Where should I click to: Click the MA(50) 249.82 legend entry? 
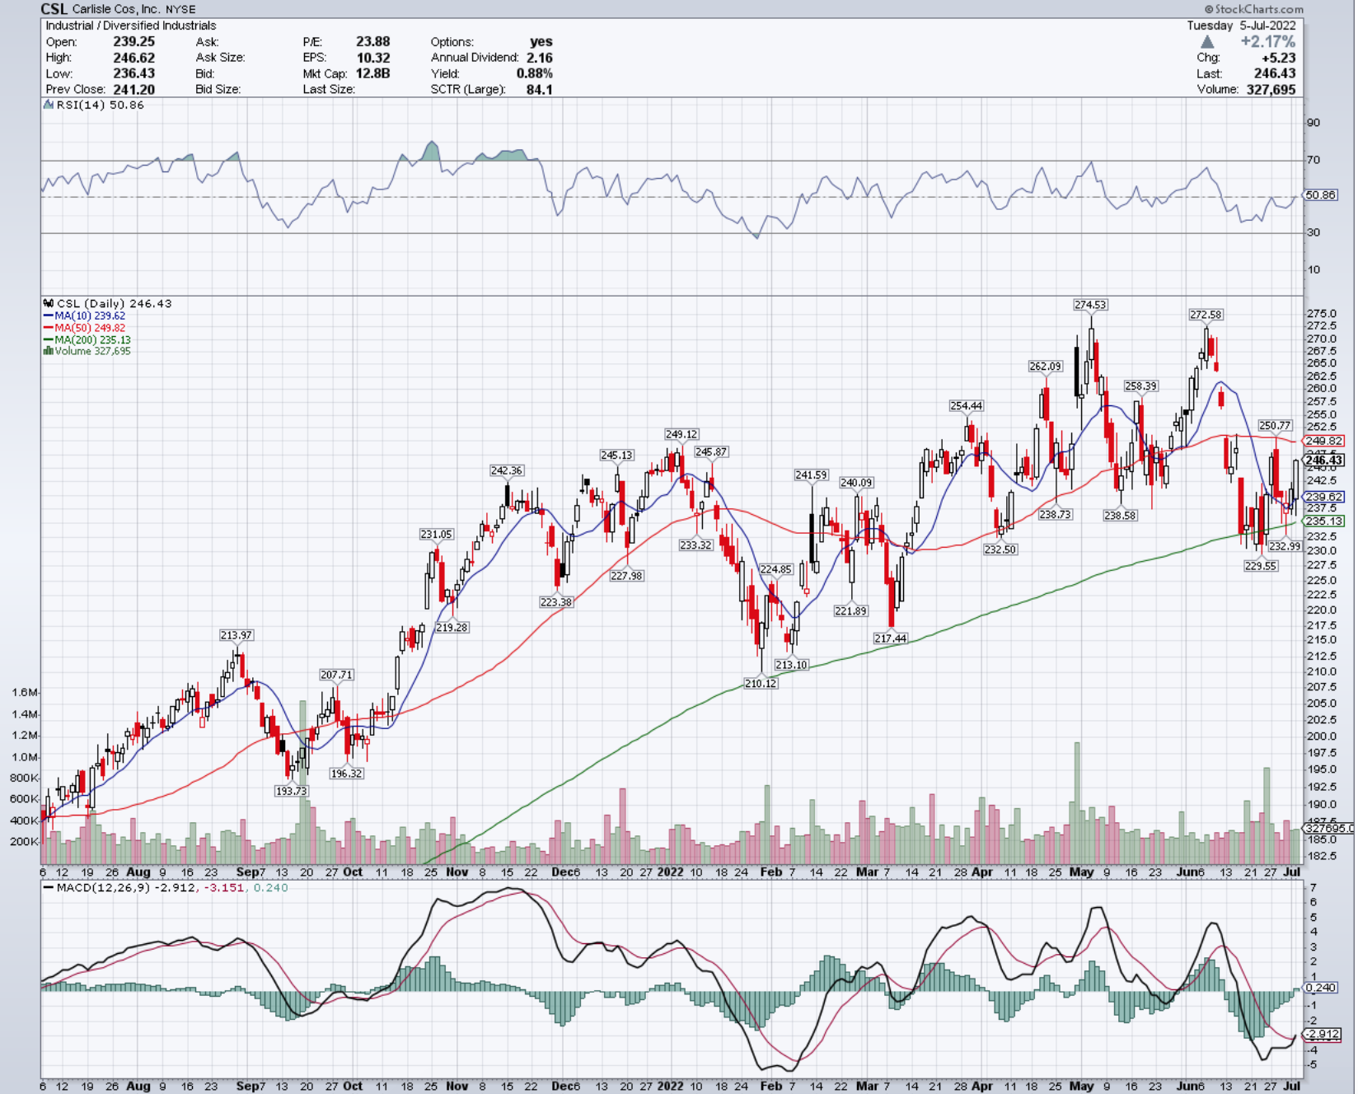[x=84, y=328]
